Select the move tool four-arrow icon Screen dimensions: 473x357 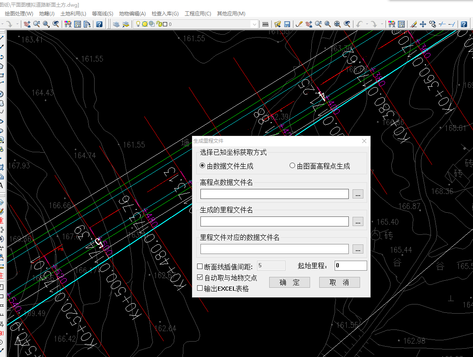[423, 24]
